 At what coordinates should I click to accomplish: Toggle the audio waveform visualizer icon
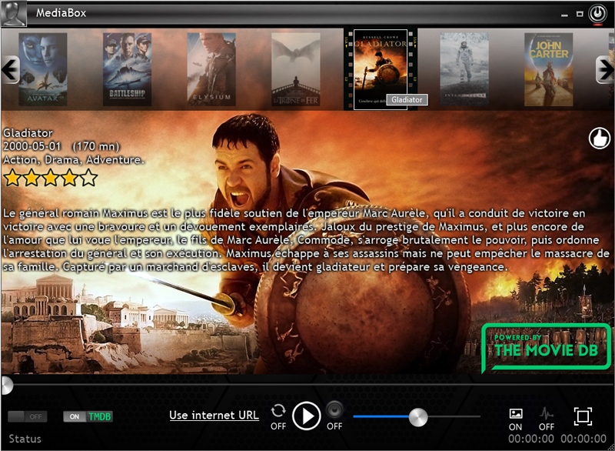pyautogui.click(x=547, y=413)
